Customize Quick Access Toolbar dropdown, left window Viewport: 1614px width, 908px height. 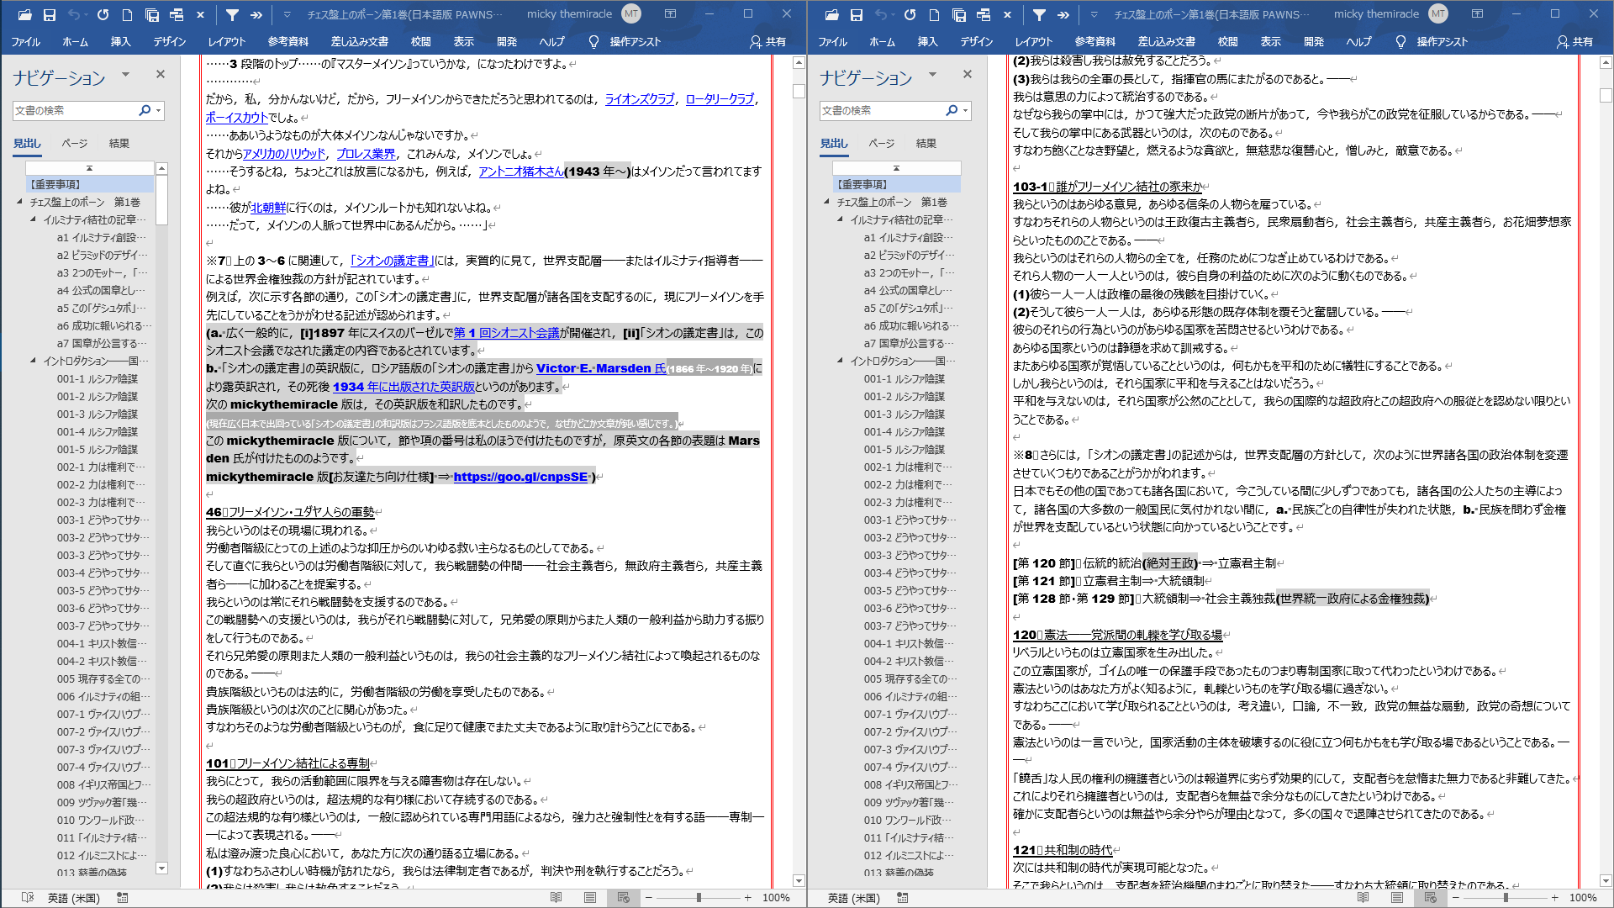[287, 14]
